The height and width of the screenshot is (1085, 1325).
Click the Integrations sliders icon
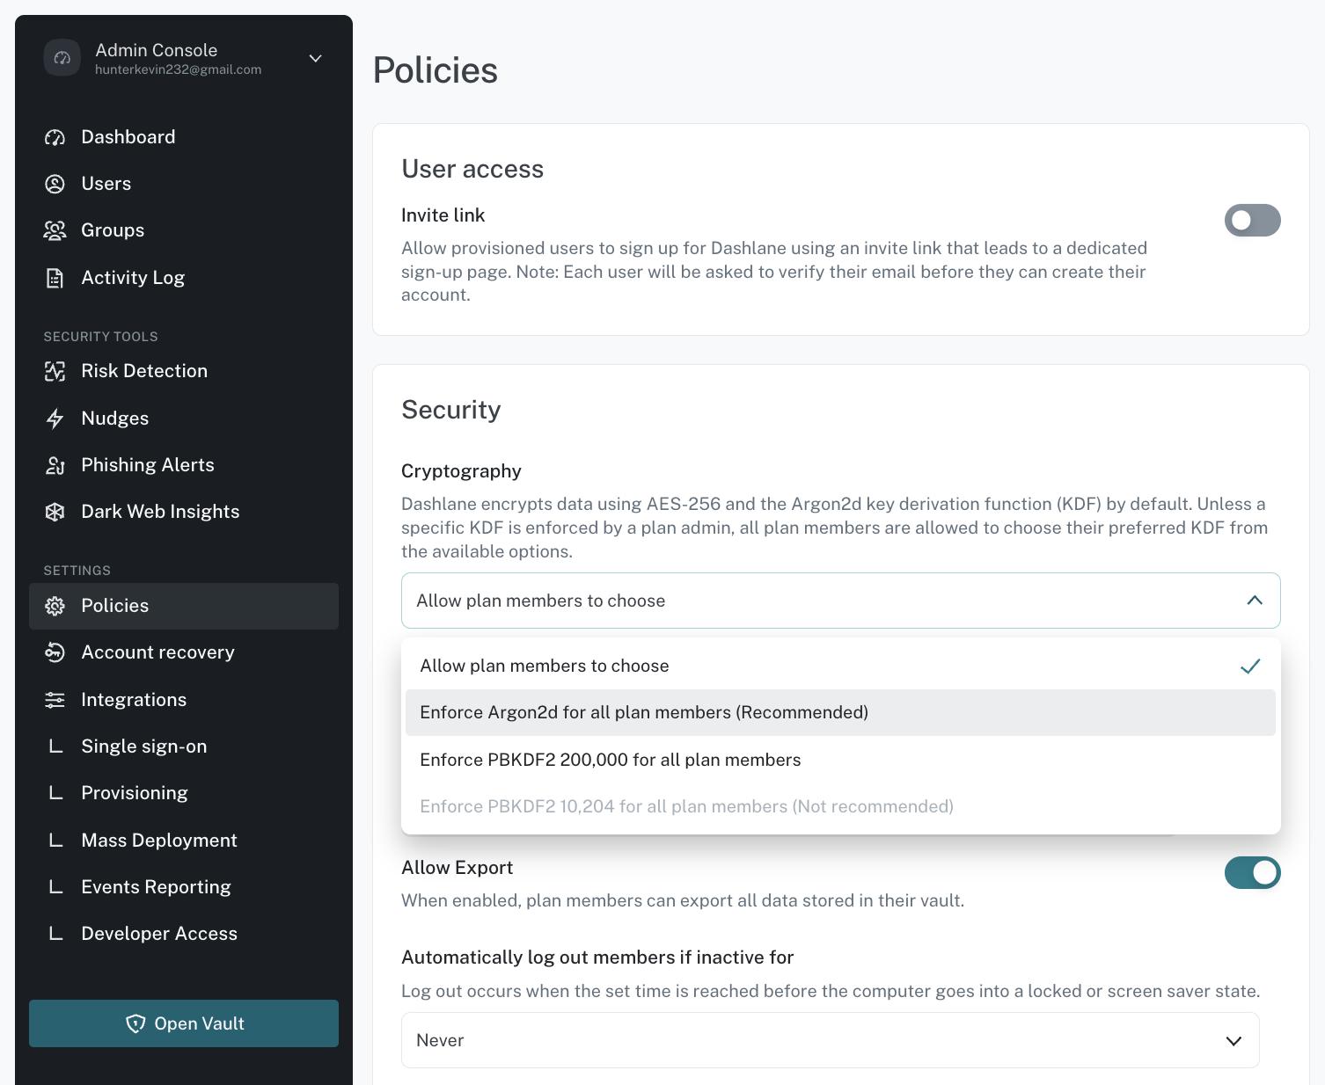(x=55, y=700)
